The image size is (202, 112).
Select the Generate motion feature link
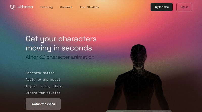[x=40, y=73]
